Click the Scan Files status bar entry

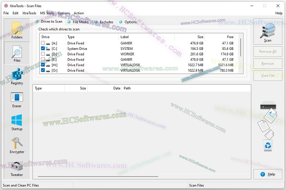coord(197,185)
